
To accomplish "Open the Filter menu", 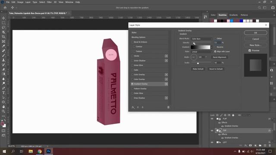I will (49, 2).
